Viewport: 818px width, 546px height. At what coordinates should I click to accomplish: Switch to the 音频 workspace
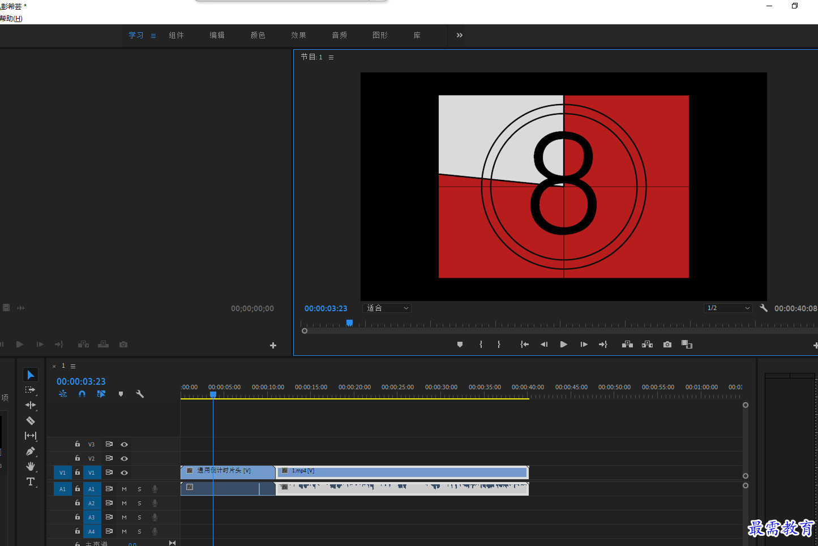339,35
